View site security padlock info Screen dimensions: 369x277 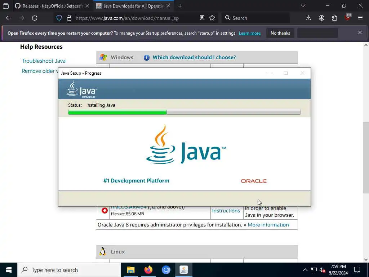pos(69,18)
